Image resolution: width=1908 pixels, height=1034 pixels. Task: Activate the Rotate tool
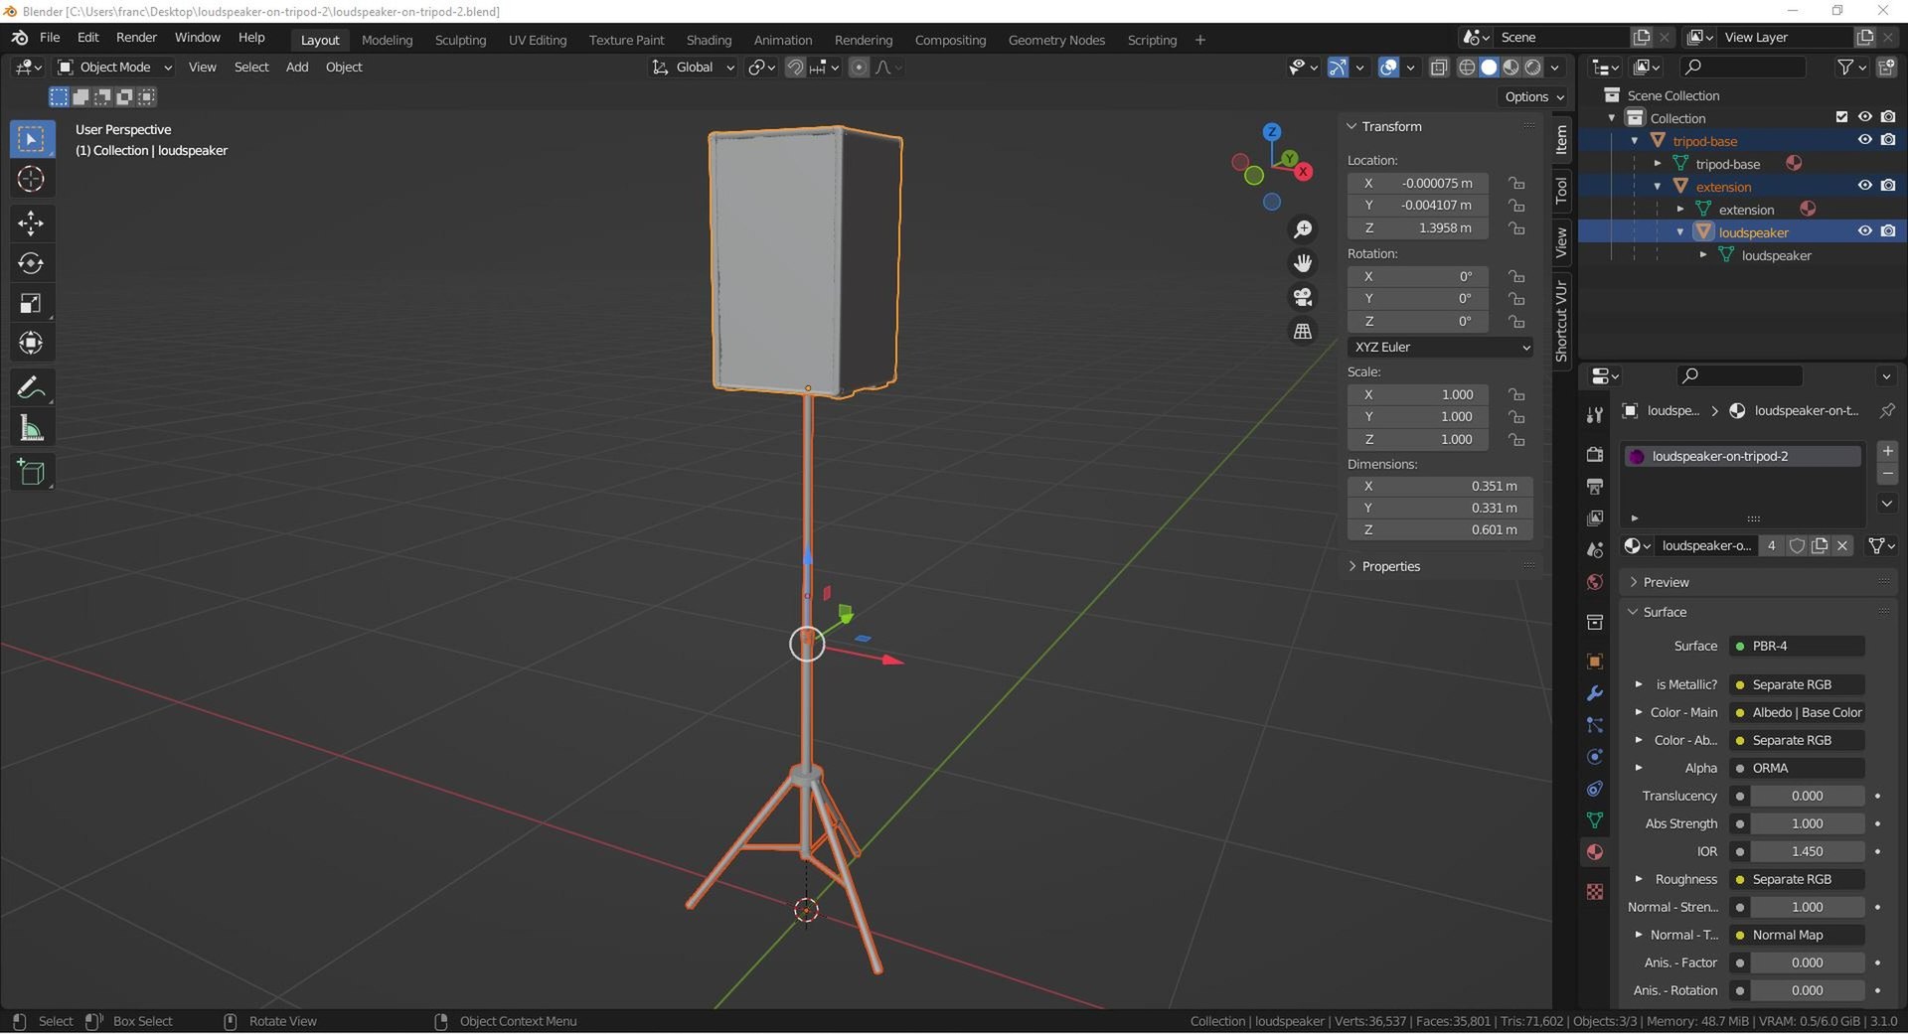tap(31, 263)
